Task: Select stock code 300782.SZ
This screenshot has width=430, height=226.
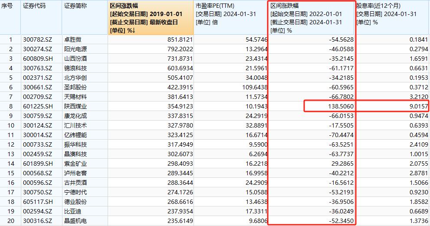Action: point(38,39)
